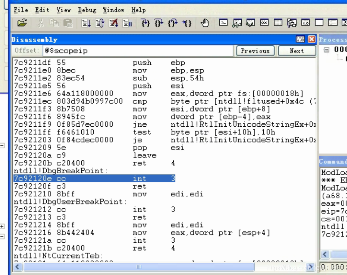Screen dimensions: 347x275
Task: Open the File menu
Action: tap(21, 10)
